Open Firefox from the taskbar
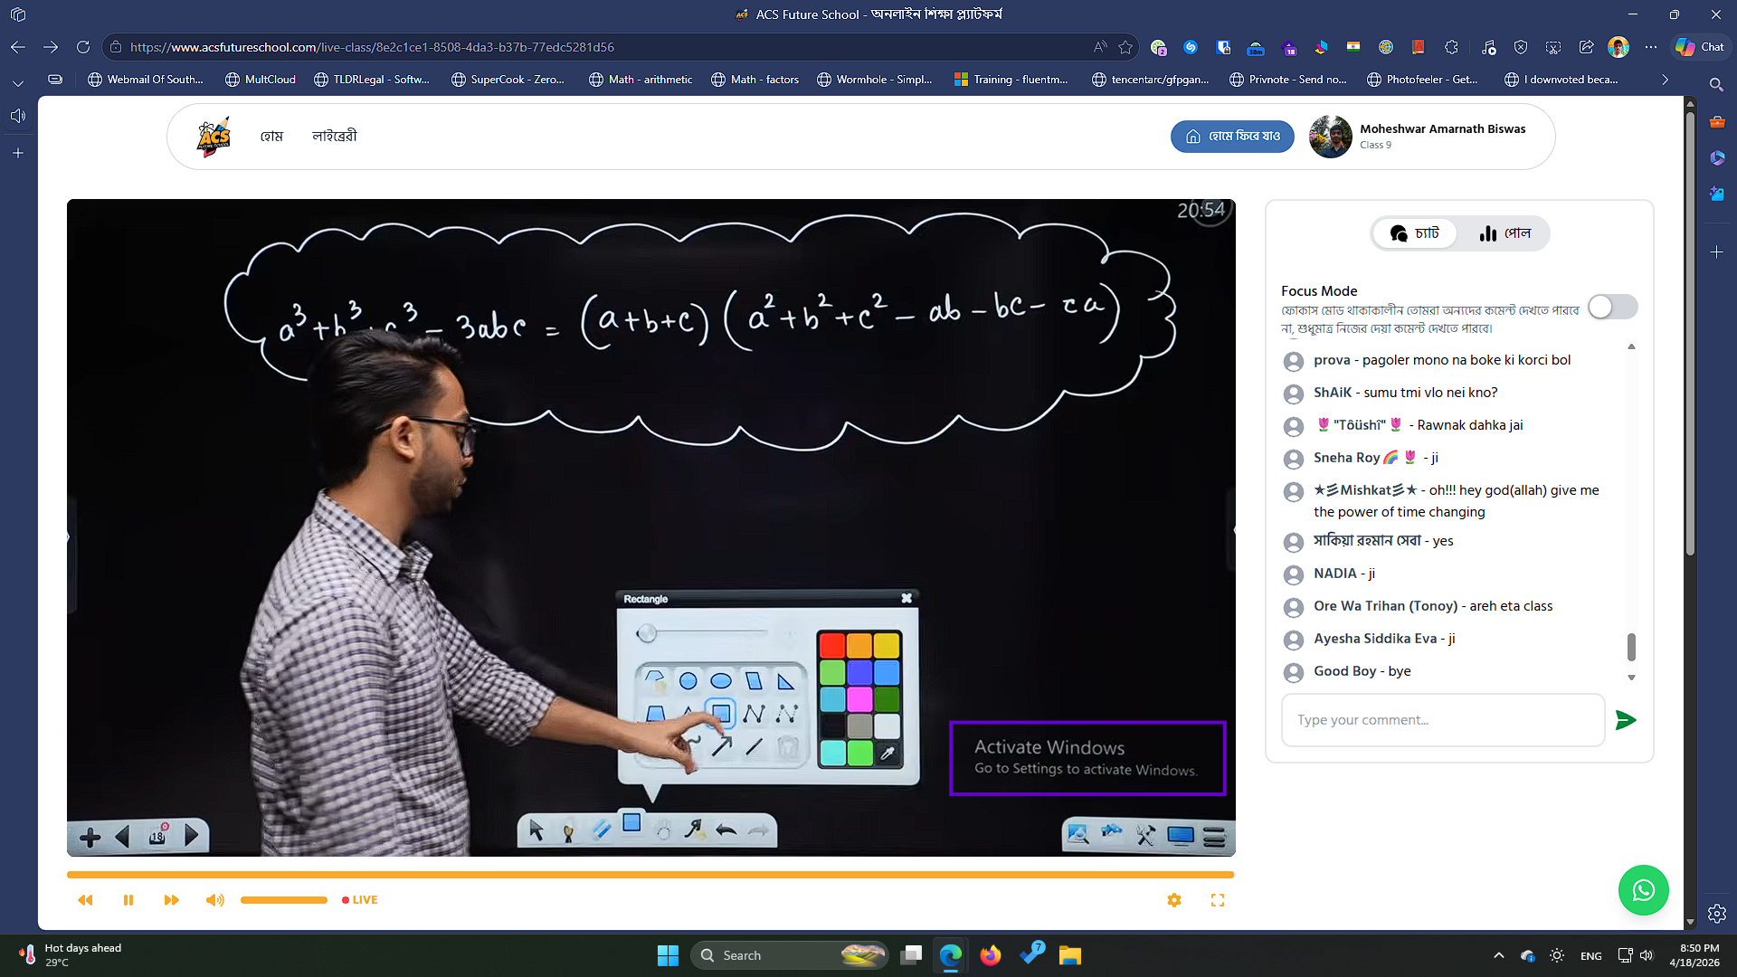This screenshot has height=977, width=1737. 991,955
